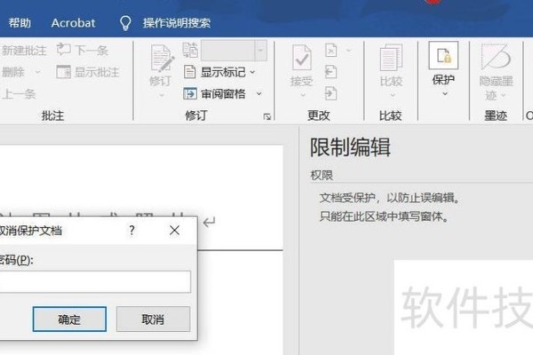Click the next change icon
The image size is (533, 355).
pos(330,93)
